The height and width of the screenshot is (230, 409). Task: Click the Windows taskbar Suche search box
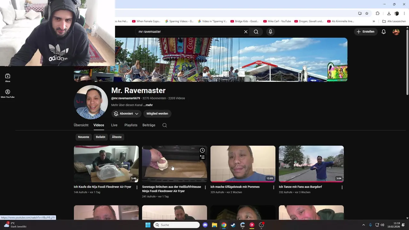coord(176,225)
